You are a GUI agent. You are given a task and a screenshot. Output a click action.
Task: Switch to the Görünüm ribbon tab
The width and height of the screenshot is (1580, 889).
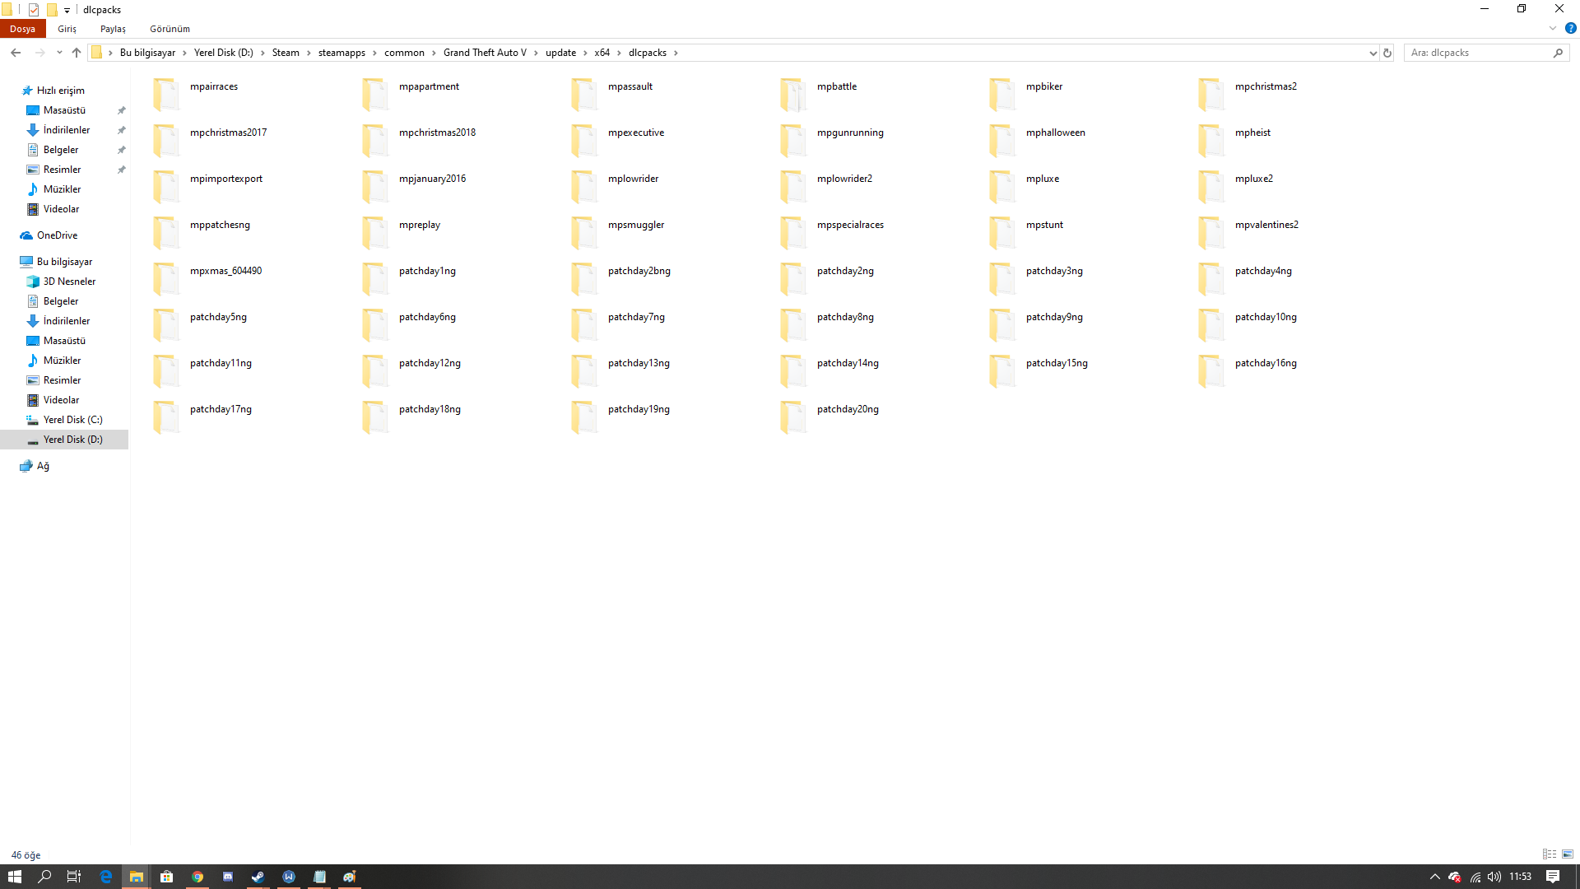(x=170, y=29)
